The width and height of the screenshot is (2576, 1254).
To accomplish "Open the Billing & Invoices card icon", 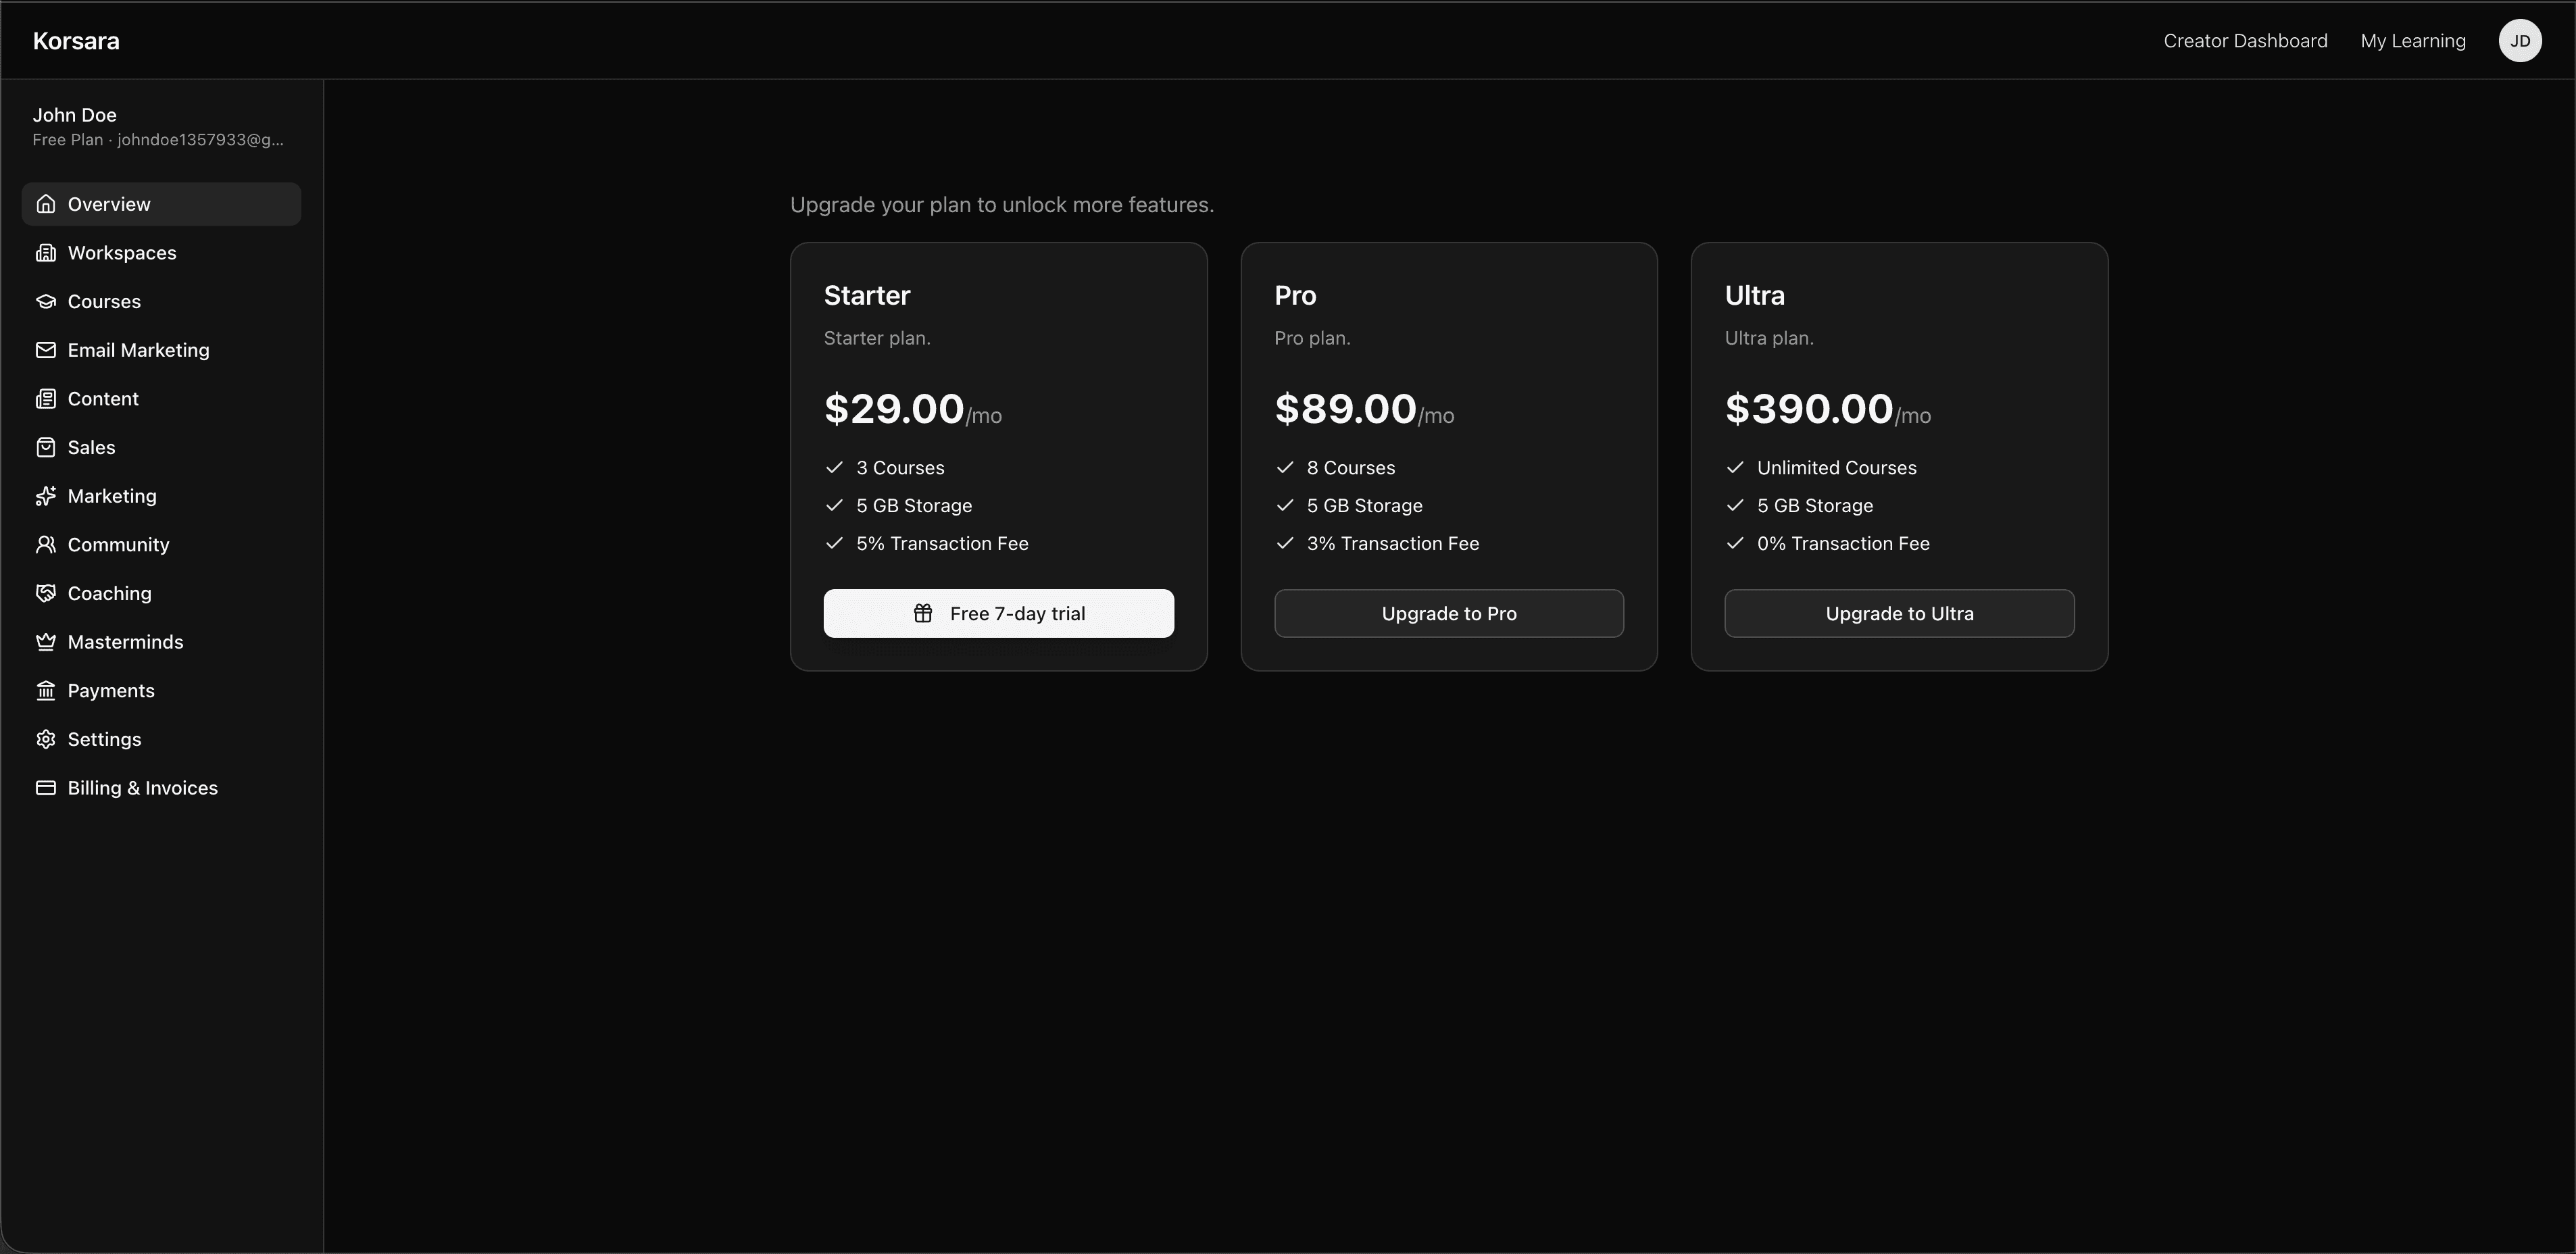I will click(46, 787).
